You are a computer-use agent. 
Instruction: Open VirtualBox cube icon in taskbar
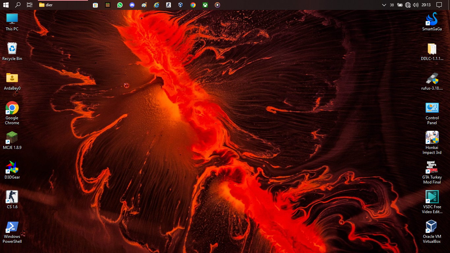point(181,5)
